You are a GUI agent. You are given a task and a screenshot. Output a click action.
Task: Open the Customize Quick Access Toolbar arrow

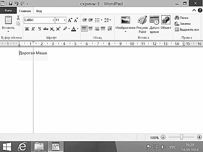point(27,4)
